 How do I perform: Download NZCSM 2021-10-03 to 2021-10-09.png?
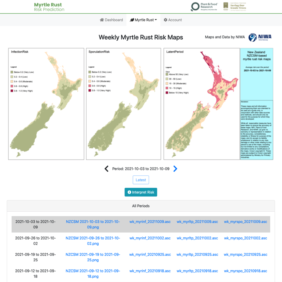[x=93, y=224]
